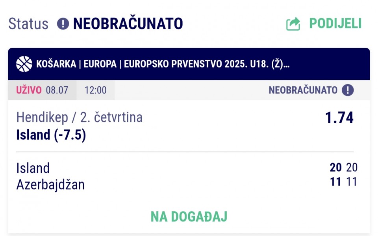The image size is (378, 236).
Task: Click the exclamation icon in the event row
Action: tap(348, 90)
